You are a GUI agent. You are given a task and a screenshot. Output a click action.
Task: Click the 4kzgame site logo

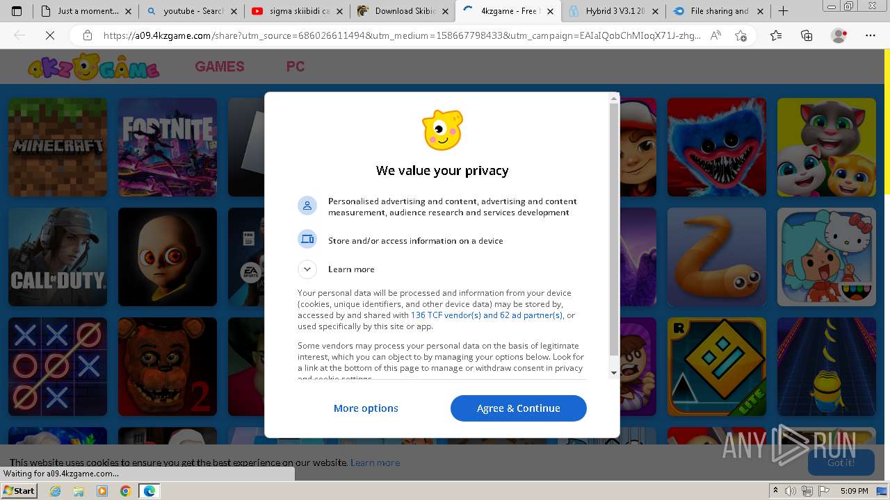(93, 67)
